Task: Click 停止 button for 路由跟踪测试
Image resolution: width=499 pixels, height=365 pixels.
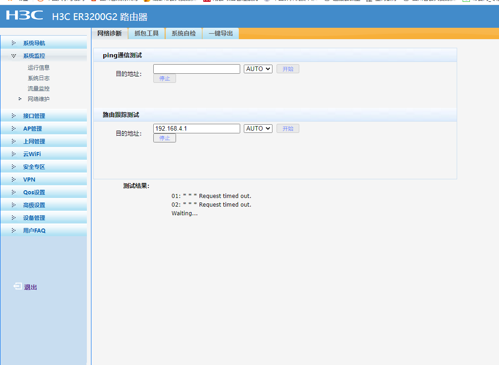Action: pyautogui.click(x=165, y=138)
